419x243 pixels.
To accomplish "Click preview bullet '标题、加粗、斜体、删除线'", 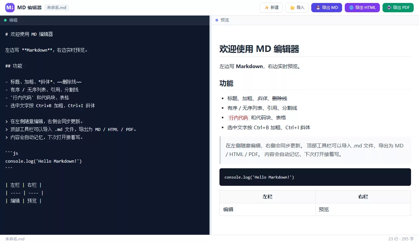I will pyautogui.click(x=257, y=98).
